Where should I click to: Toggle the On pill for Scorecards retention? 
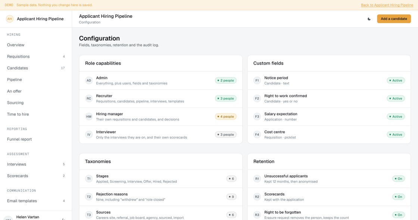click(398, 197)
